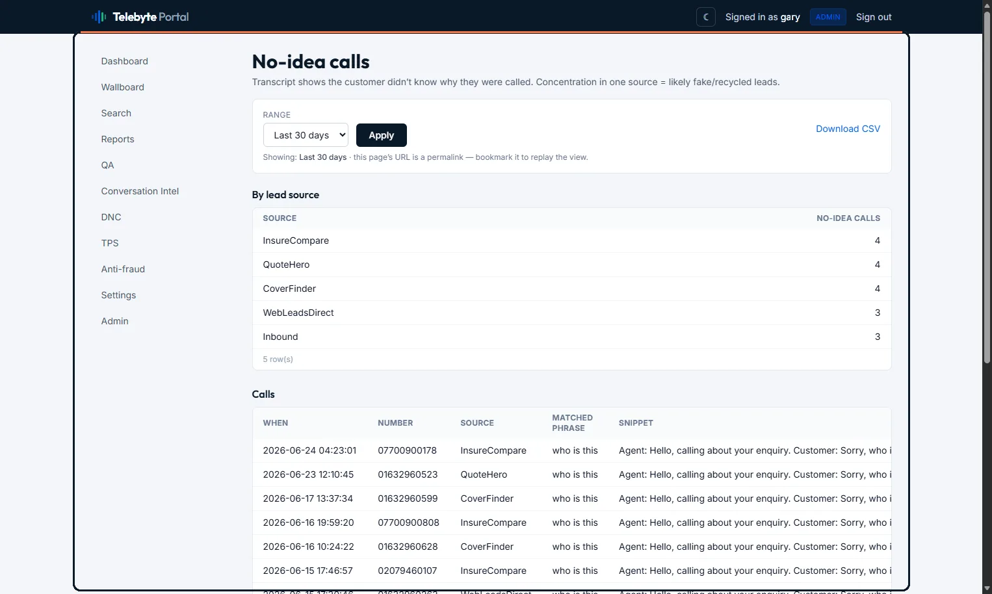Open Dashboard in sidebar
The height and width of the screenshot is (594, 992).
125,61
